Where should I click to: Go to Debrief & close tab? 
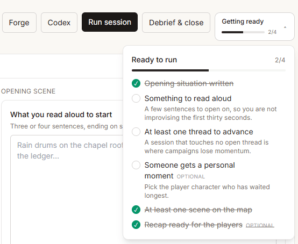coord(176,23)
